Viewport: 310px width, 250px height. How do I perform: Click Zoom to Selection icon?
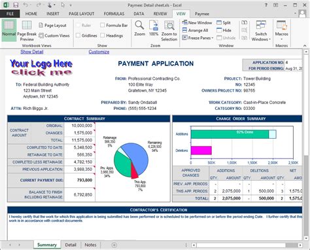[169, 26]
